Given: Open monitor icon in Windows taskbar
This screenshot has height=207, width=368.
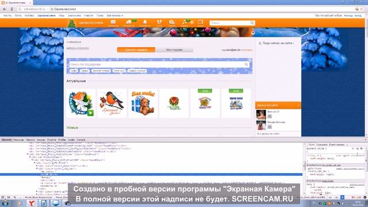Looking at the screenshot, I should [x=56, y=203].
